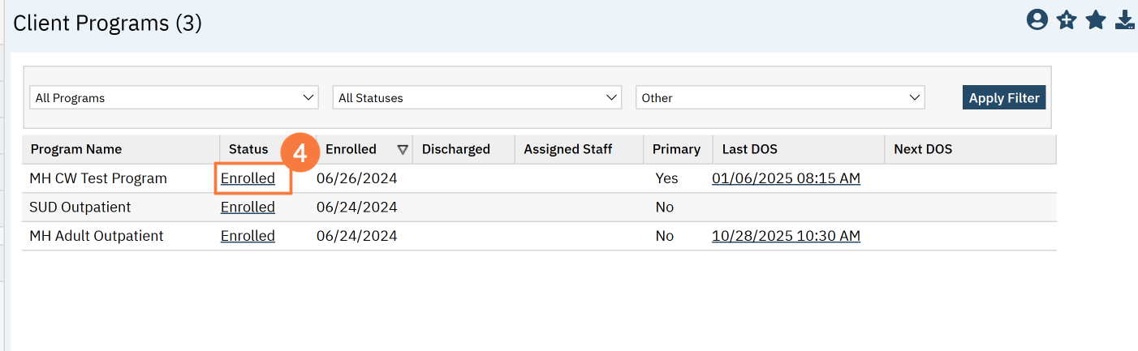The width and height of the screenshot is (1138, 351).
Task: Open the Other filter dropdown
Action: coord(780,98)
